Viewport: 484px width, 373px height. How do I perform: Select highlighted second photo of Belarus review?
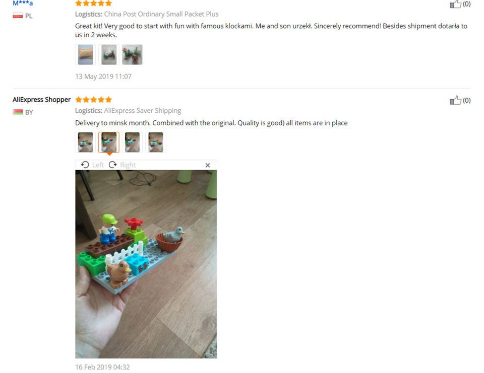coord(109,142)
